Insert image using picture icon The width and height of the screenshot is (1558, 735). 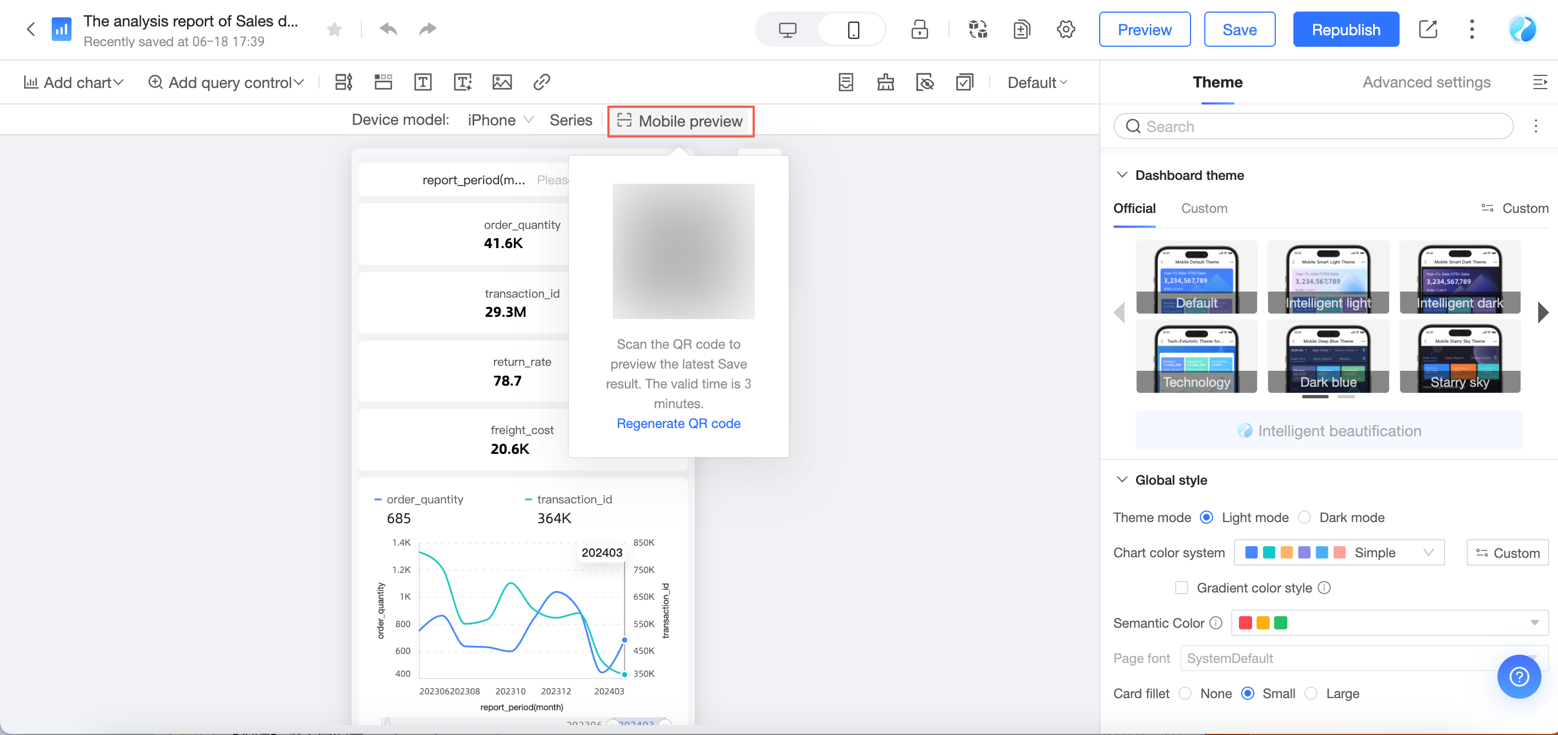(502, 83)
